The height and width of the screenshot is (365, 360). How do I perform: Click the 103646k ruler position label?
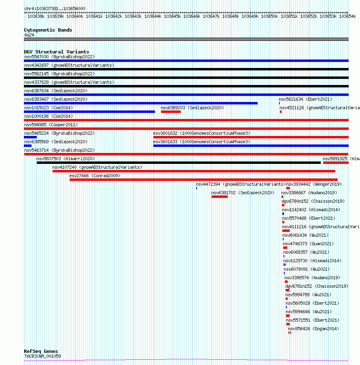tap(191, 16)
